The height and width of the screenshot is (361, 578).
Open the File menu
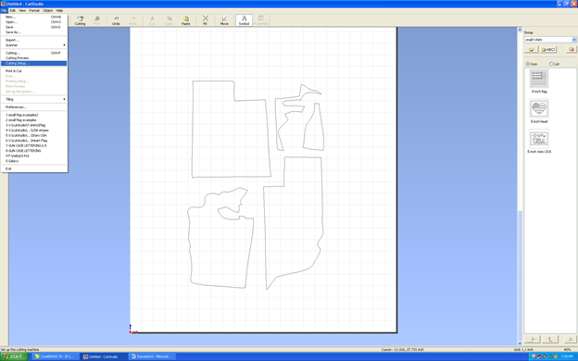coord(4,11)
